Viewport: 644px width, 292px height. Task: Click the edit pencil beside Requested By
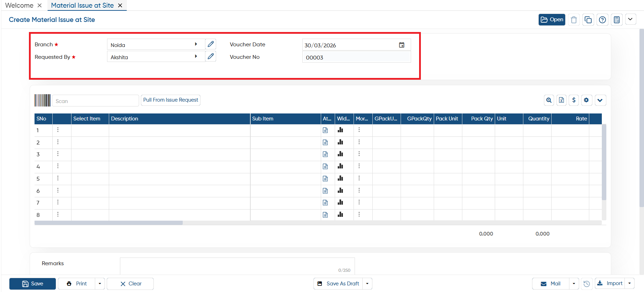point(211,56)
